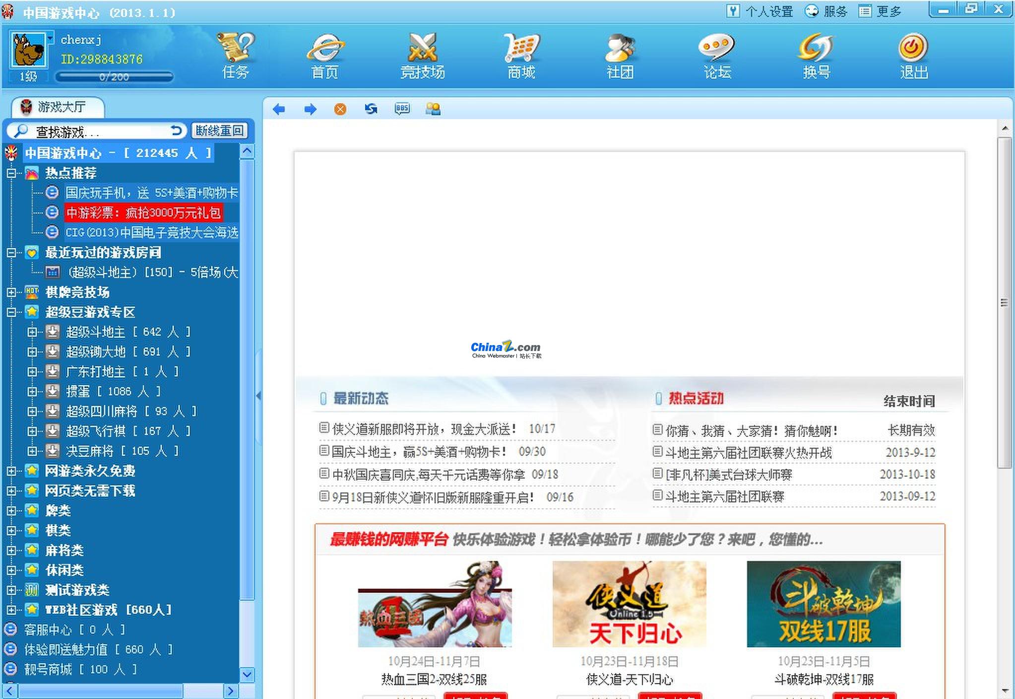Click the 更多 list icon

865,11
